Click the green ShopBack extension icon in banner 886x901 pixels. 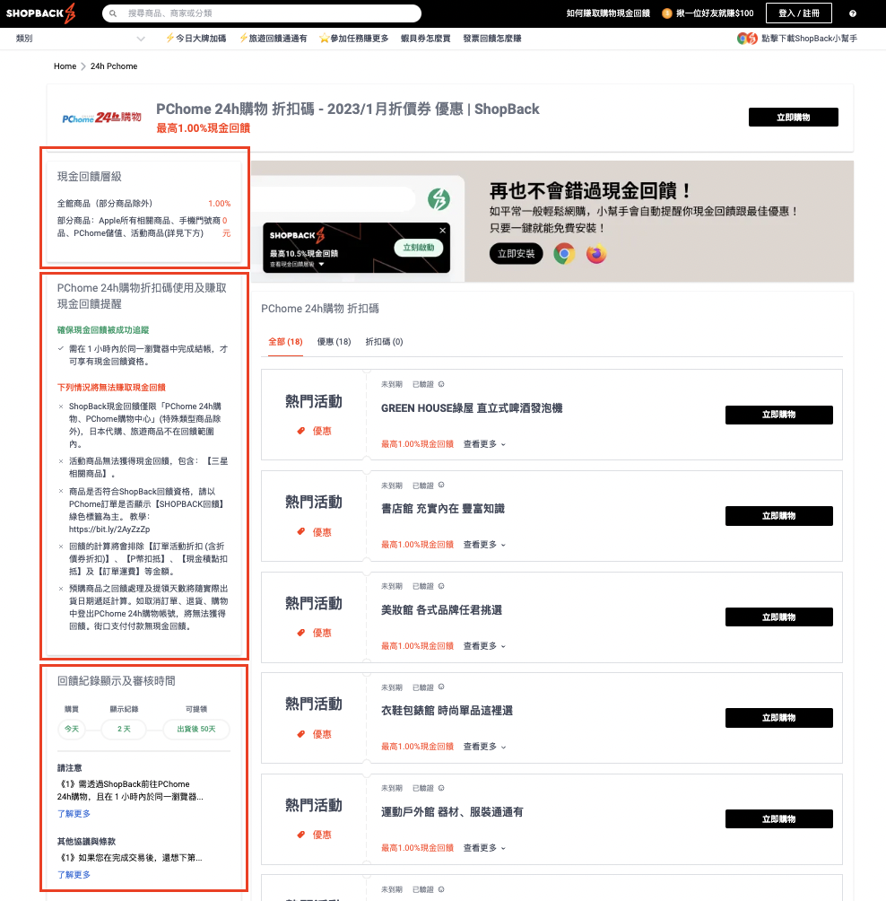(439, 199)
